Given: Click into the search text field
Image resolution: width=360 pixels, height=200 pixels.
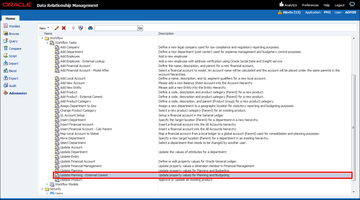Looking at the screenshot, I should click(x=116, y=28).
